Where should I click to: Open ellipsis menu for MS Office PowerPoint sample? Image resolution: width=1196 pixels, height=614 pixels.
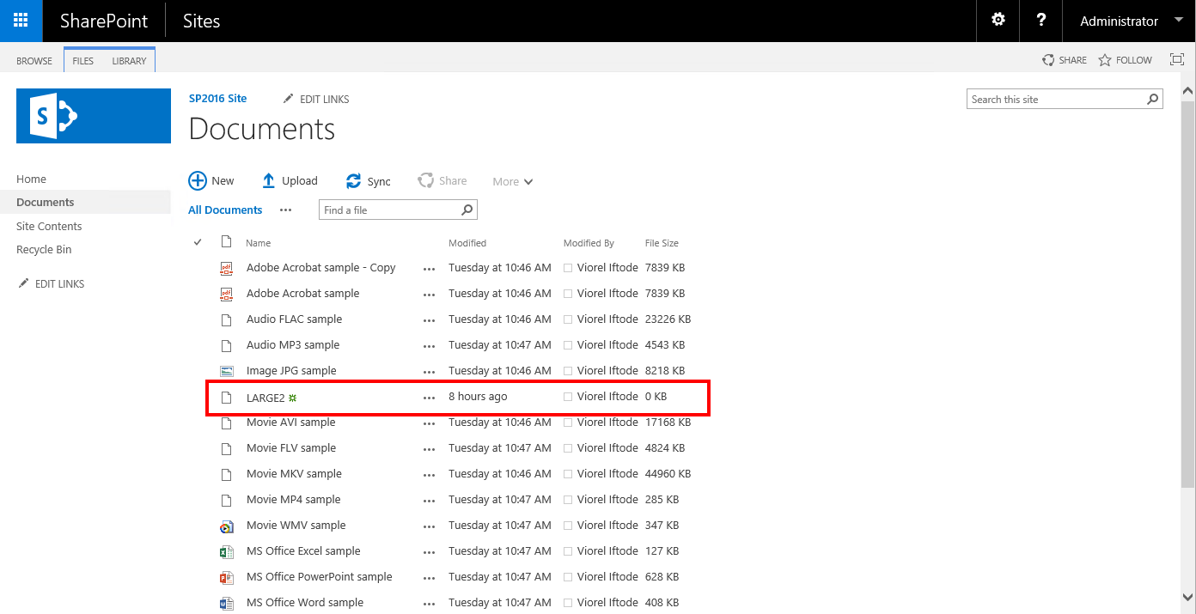click(430, 578)
